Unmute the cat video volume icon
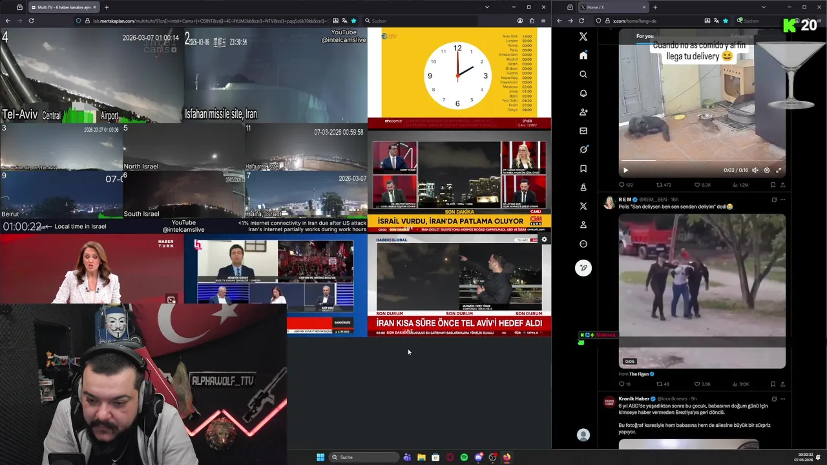This screenshot has height=465, width=827. click(755, 170)
